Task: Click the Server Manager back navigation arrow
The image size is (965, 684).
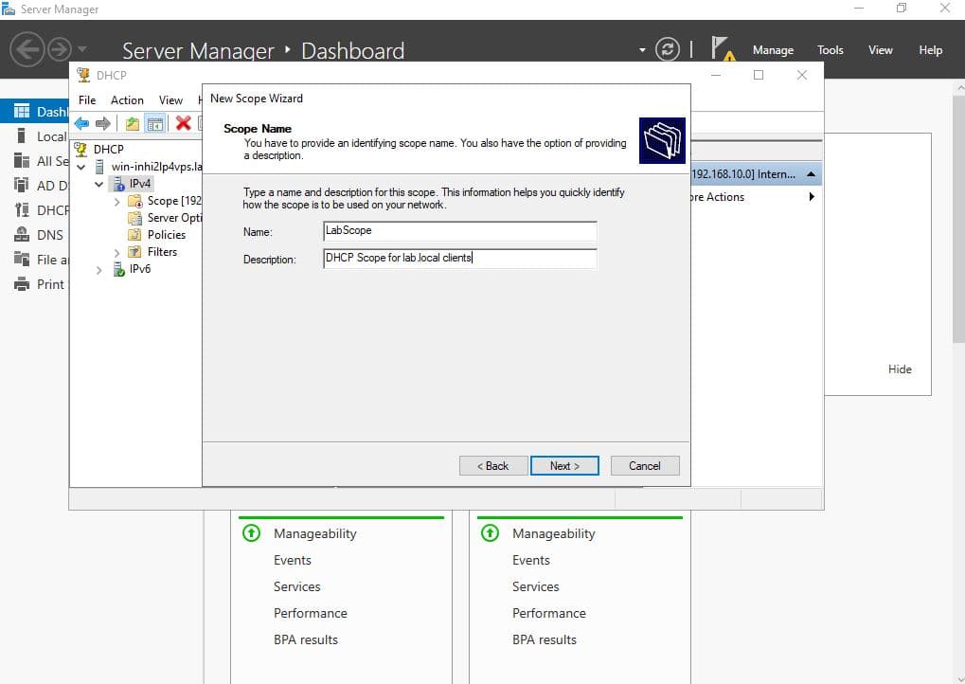Action: pos(27,49)
